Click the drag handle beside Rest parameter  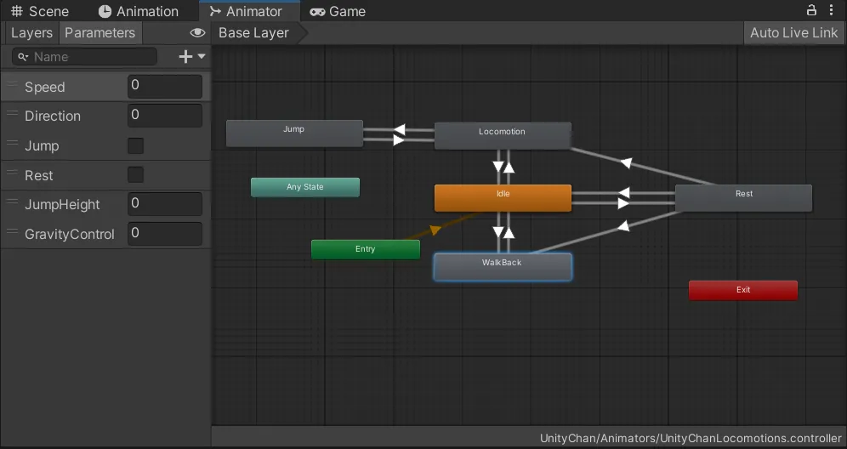12,173
